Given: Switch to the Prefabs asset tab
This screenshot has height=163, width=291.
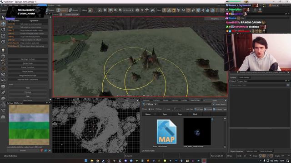Looking at the screenshot, I should click(184, 100).
